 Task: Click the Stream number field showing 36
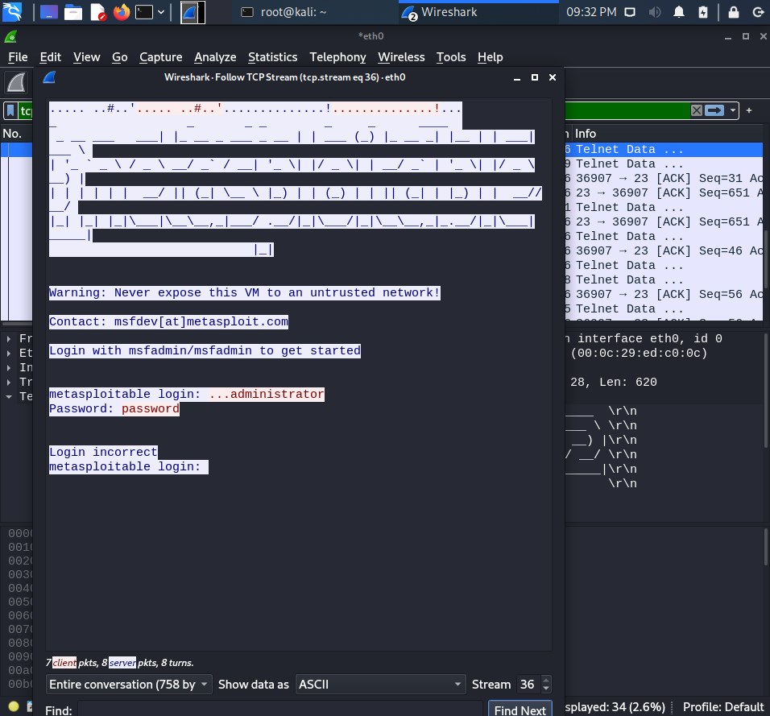pyautogui.click(x=528, y=685)
